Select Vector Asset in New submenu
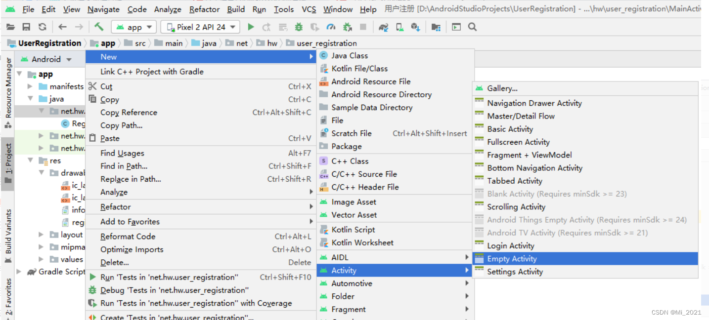The height and width of the screenshot is (320, 709). point(396,215)
